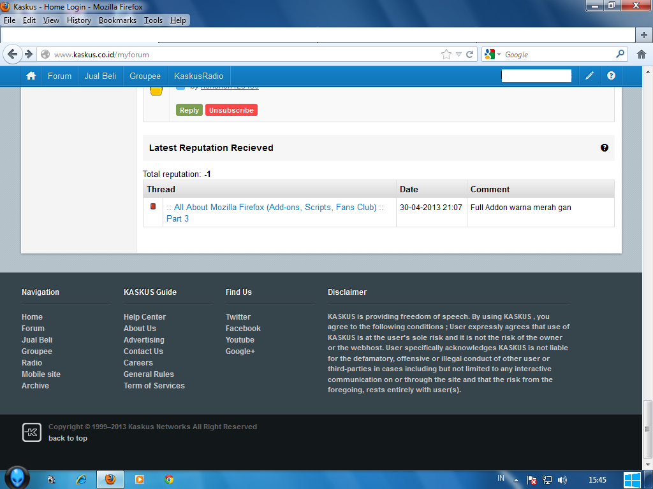Viewport: 653px width, 489px height.
Task: Open the Google+ footer link
Action: click(240, 351)
